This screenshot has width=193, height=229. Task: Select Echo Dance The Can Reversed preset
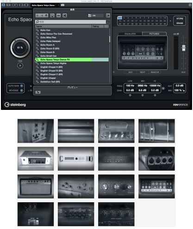click(x=72, y=34)
